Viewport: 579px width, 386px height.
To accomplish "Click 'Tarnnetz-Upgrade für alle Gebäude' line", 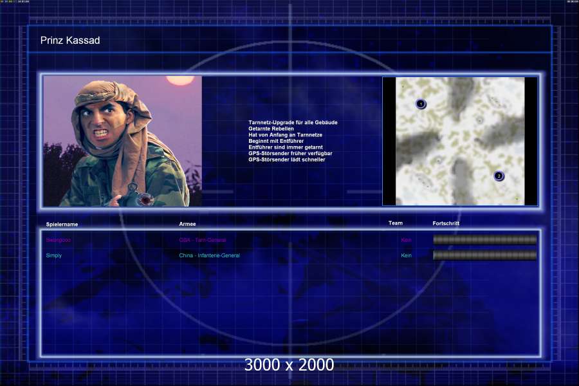I will click(293, 122).
